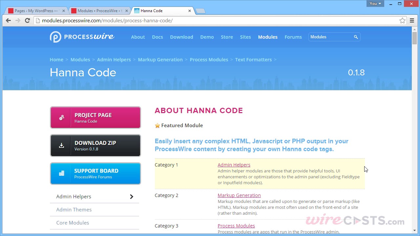420x236 pixels.
Task: Click Modules in the breadcrumb
Action: tap(80, 60)
